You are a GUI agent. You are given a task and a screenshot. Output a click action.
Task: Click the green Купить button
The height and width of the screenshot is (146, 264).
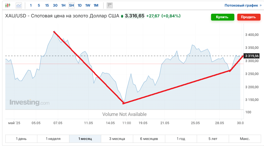pyautogui.click(x=223, y=17)
